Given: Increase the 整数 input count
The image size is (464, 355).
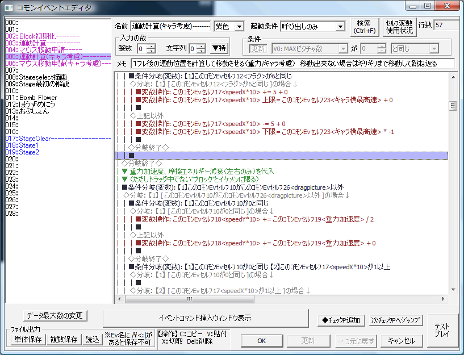Looking at the screenshot, I should [151, 46].
